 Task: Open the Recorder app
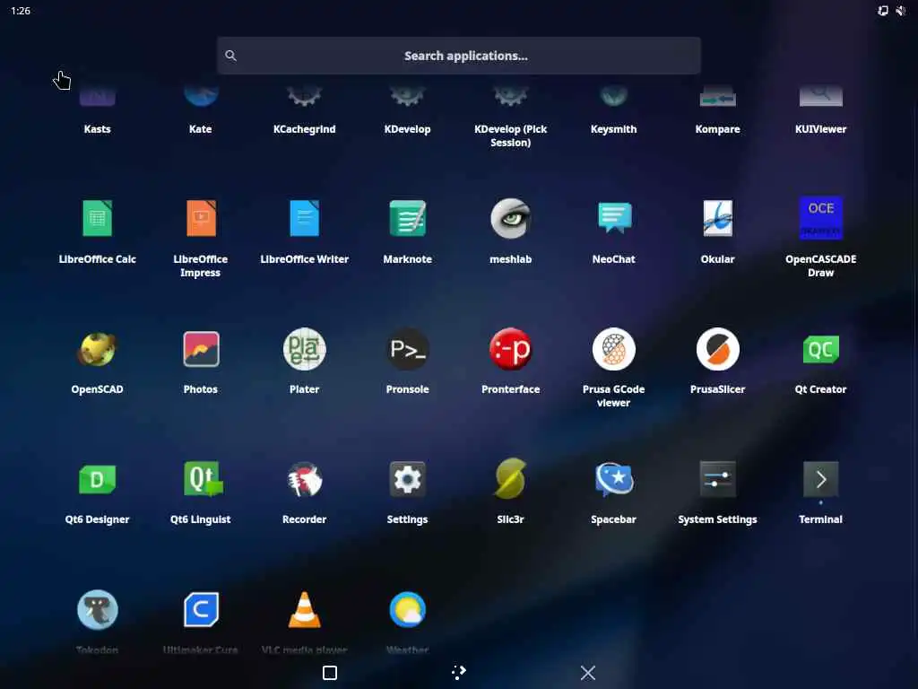pyautogui.click(x=305, y=493)
